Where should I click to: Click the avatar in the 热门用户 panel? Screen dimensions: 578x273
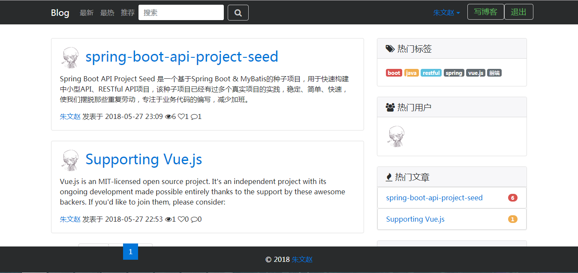396,136
